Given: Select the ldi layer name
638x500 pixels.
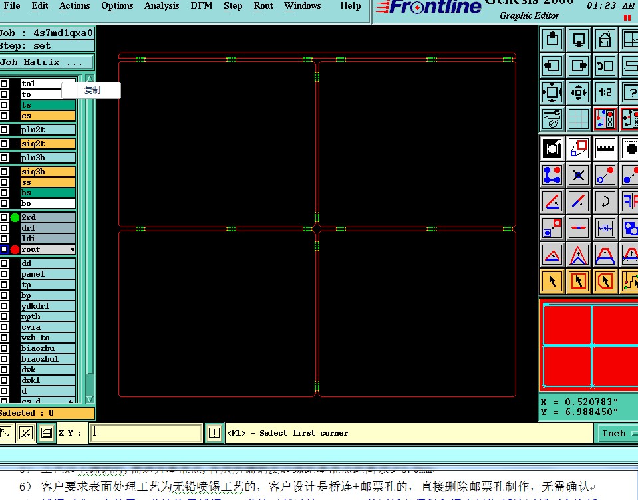Looking at the screenshot, I should [48, 239].
